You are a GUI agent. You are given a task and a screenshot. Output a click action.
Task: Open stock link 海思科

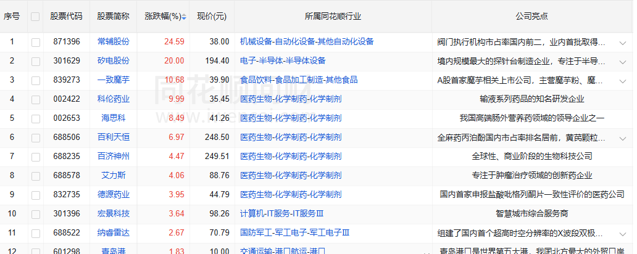coord(114,118)
